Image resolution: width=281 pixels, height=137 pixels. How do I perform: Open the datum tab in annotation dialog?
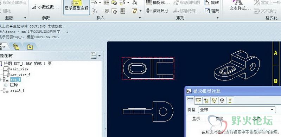coord(230,100)
